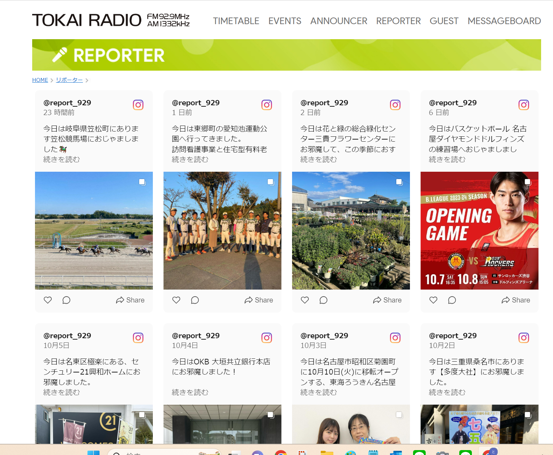Expand 続きを読む on the 笠松競馬場 post

coord(62,159)
